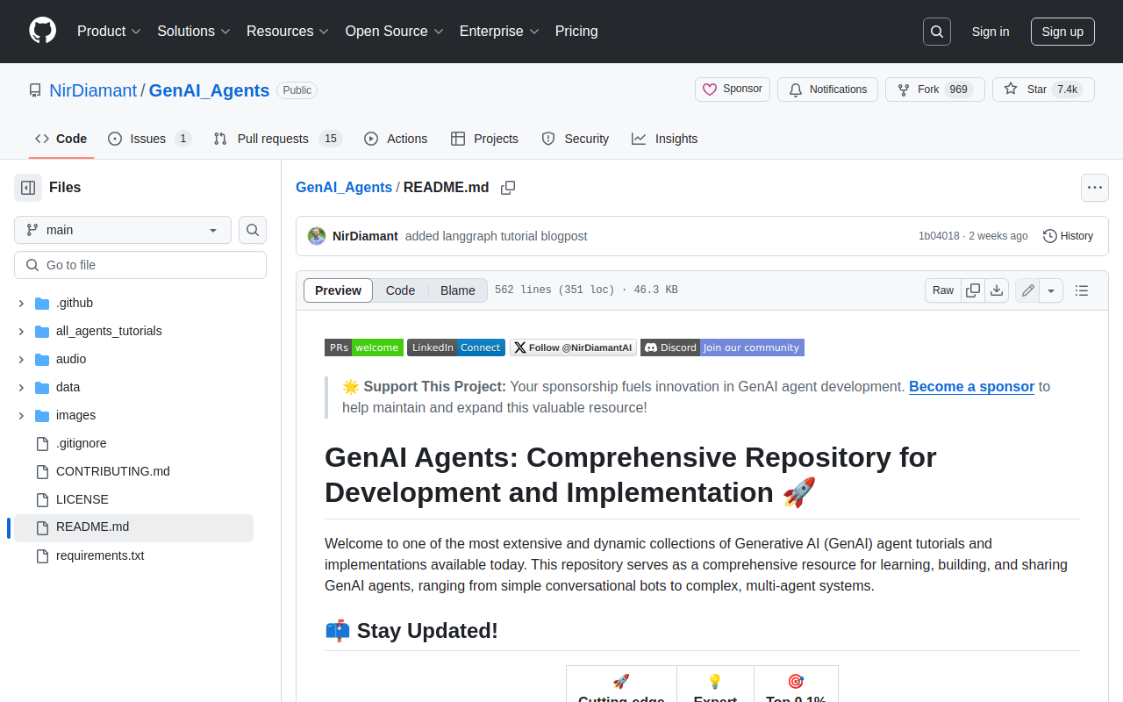Fork the repository button

(x=934, y=90)
